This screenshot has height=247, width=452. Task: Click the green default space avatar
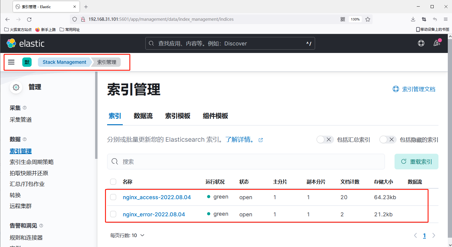27,62
